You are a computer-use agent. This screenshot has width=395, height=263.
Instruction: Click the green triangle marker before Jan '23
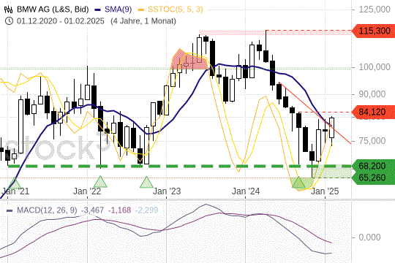click(x=146, y=183)
